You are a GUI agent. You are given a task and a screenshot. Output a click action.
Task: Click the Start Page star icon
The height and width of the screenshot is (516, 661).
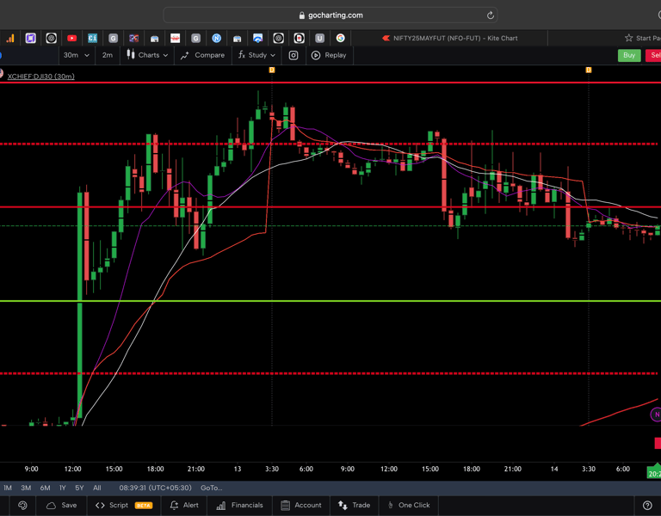coord(628,38)
